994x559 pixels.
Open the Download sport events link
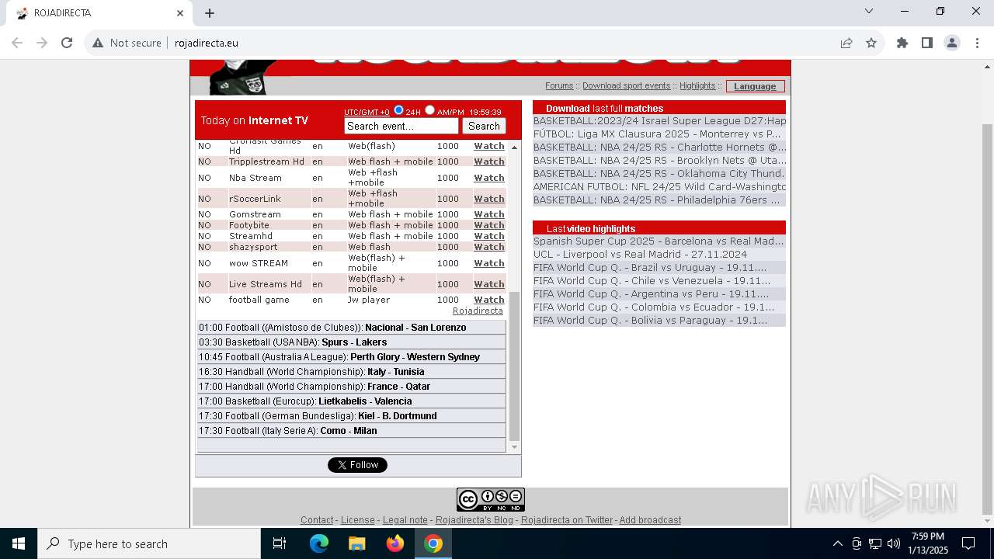tap(627, 86)
